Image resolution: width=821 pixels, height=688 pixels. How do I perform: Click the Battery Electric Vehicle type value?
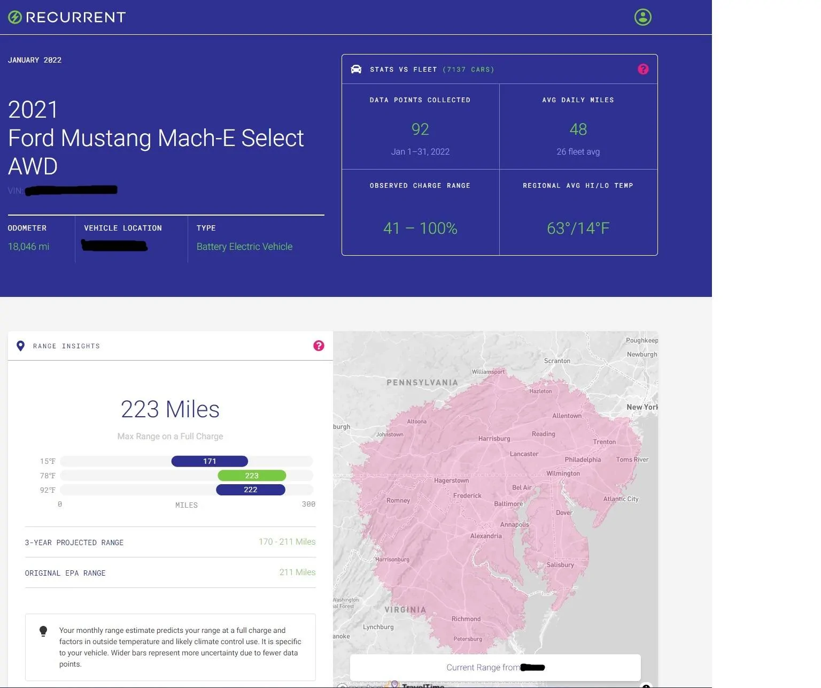click(244, 247)
